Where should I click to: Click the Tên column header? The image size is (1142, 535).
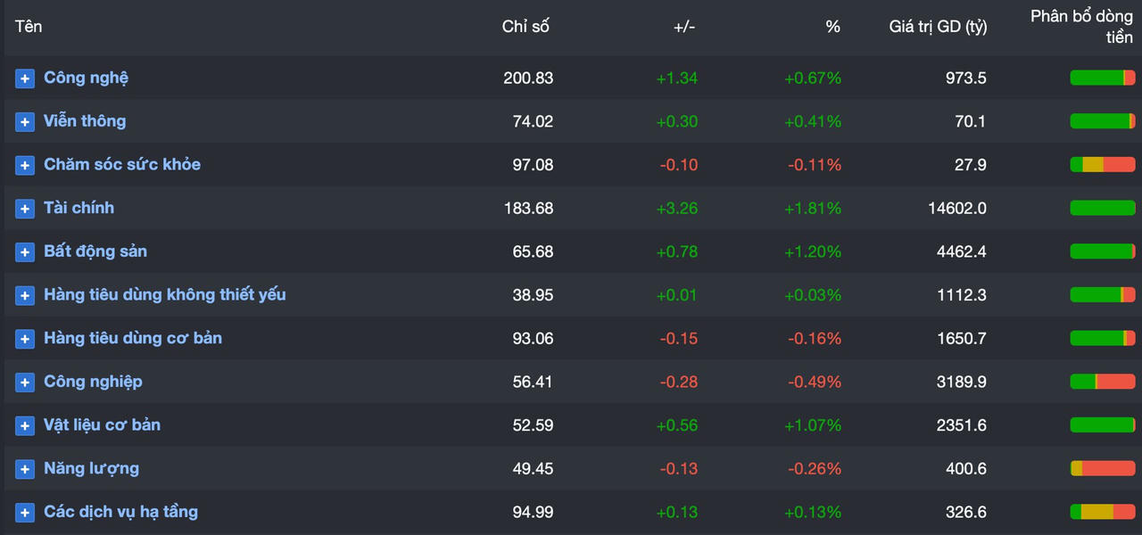29,27
